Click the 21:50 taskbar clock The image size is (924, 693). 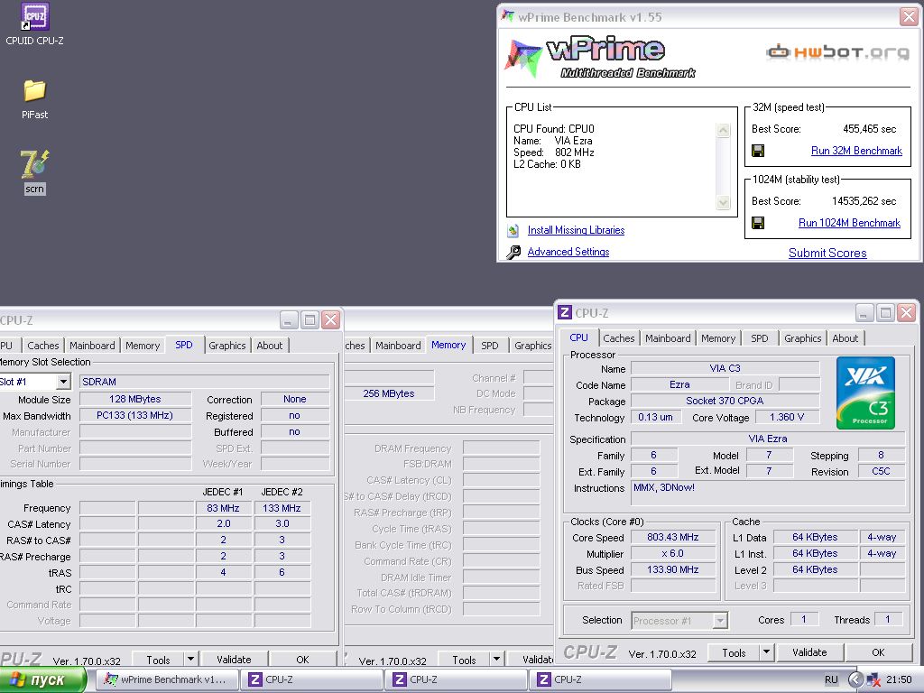(898, 680)
